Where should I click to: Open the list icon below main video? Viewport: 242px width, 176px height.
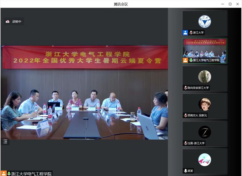5,142
